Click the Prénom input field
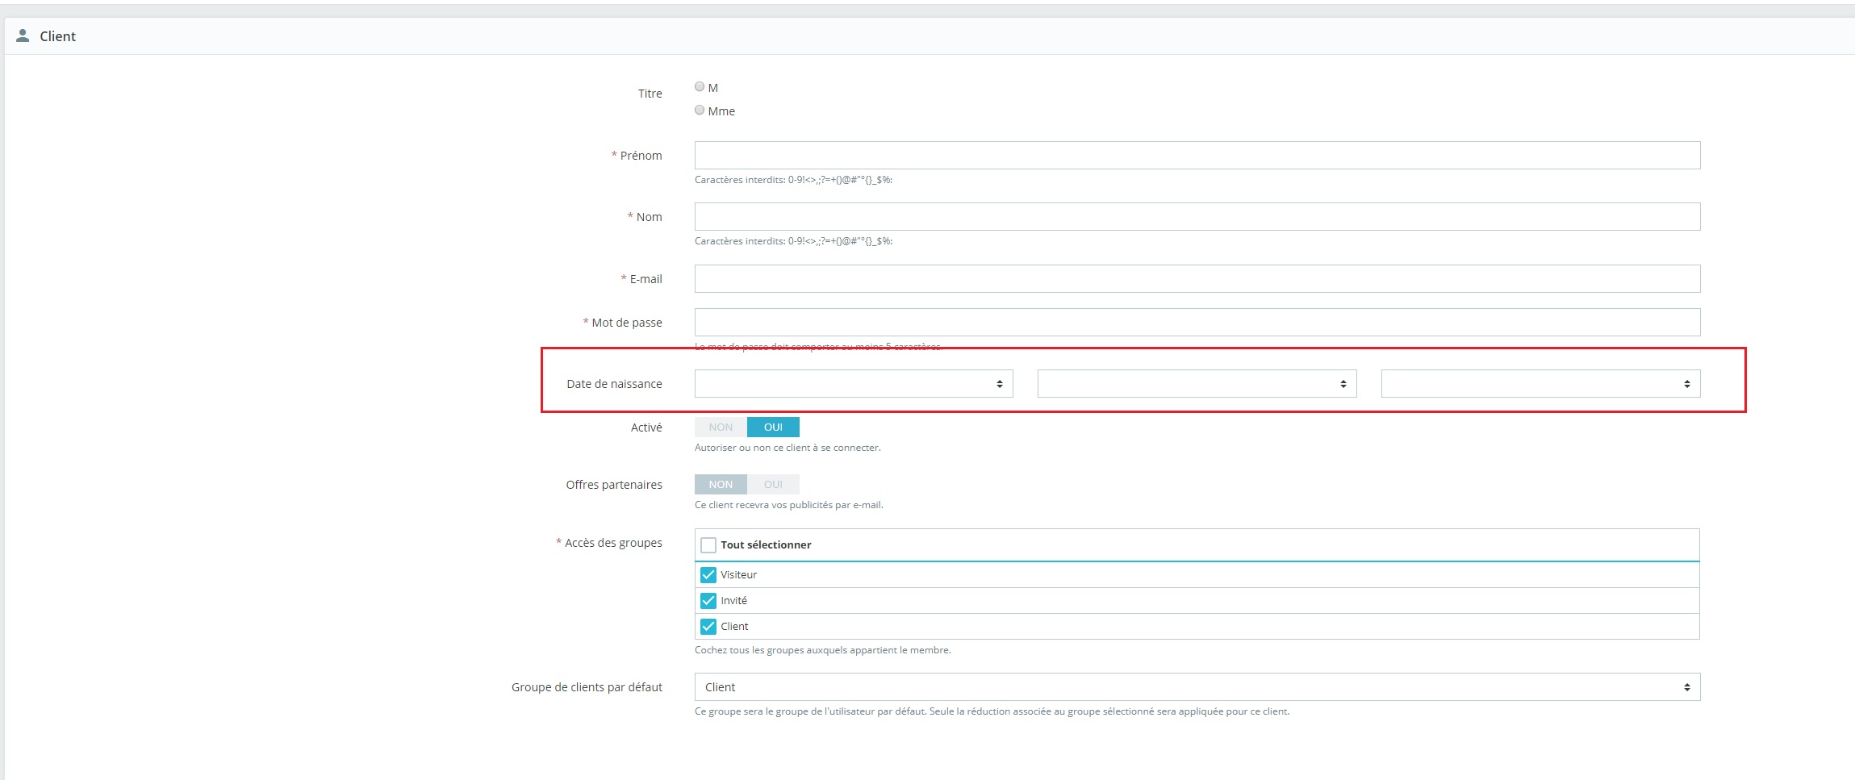Image resolution: width=1855 pixels, height=780 pixels. click(x=1197, y=155)
